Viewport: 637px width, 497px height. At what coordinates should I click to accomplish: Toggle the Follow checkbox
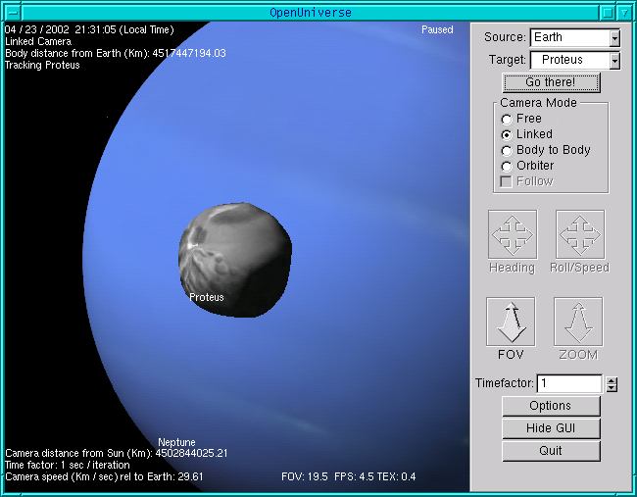pos(507,181)
